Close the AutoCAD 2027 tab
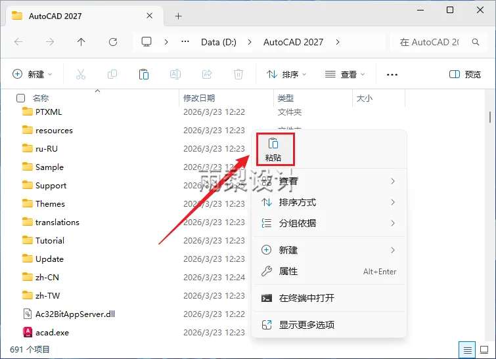The width and height of the screenshot is (496, 359). coord(150,16)
